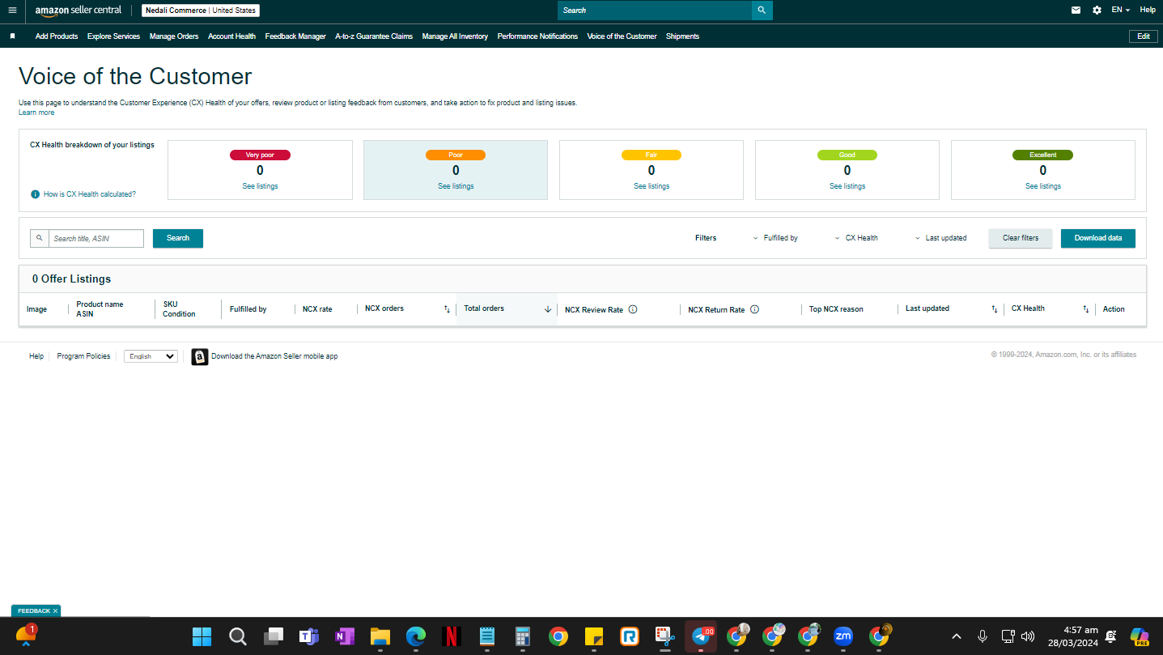The image size is (1163, 655).
Task: Click the Search title, ASIN field
Action: [96, 238]
